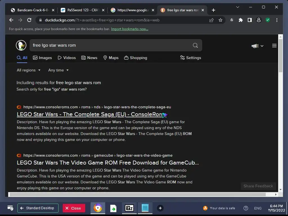The width and height of the screenshot is (288, 216).
Task: Open DuckDuckGo search Settings
Action: (x=191, y=58)
